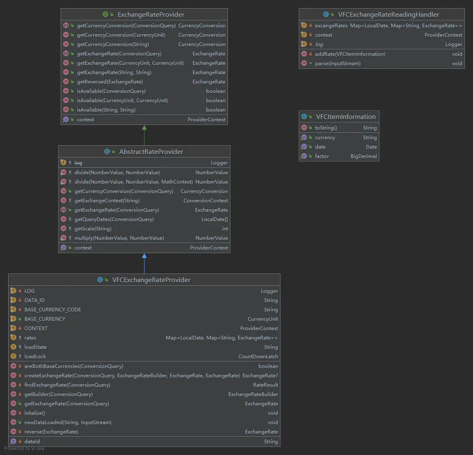Image resolution: width=473 pixels, height=455 pixels.
Task: Select the VFCExchangeRateProvider class header
Action: [x=144, y=280]
